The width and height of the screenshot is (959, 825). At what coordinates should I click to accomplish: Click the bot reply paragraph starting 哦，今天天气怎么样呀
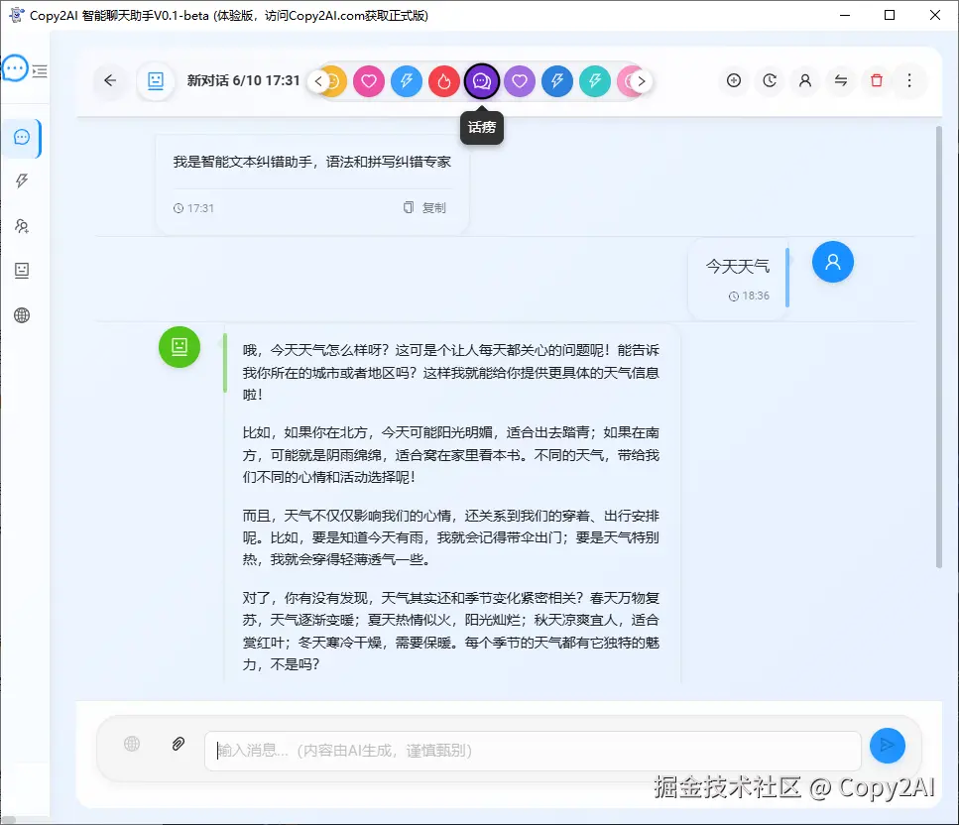point(451,373)
